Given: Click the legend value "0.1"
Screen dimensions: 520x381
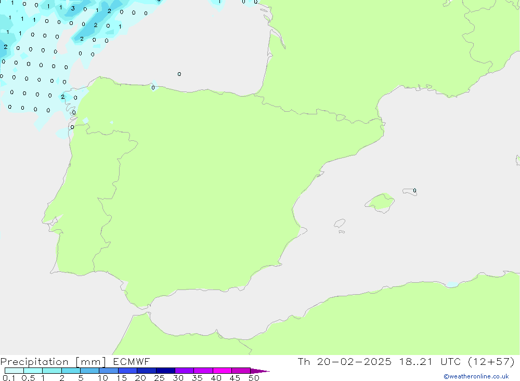Looking at the screenshot, I should [x=9, y=378].
